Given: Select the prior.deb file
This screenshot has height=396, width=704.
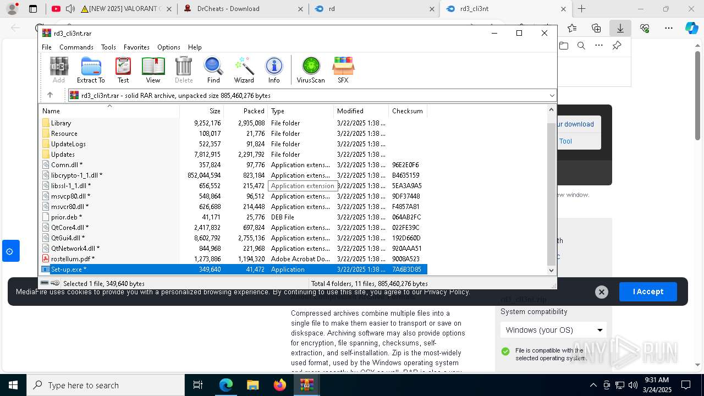Looking at the screenshot, I should point(67,217).
